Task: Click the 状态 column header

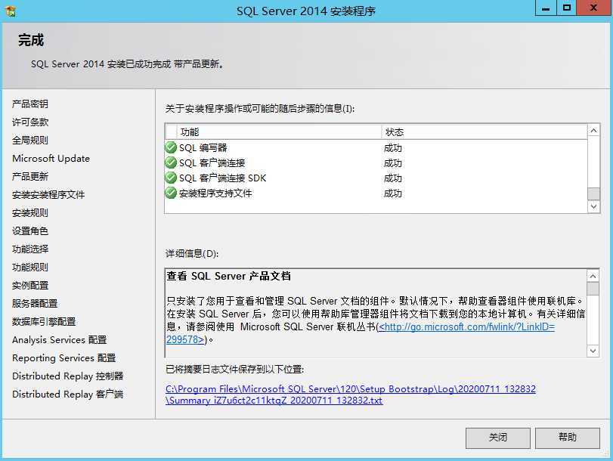Action: click(484, 132)
